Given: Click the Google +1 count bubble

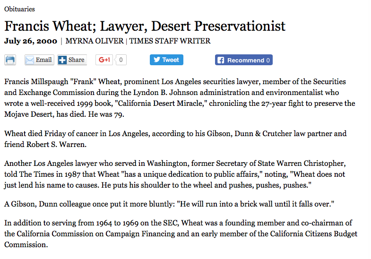Looking at the screenshot, I should 121,60.
